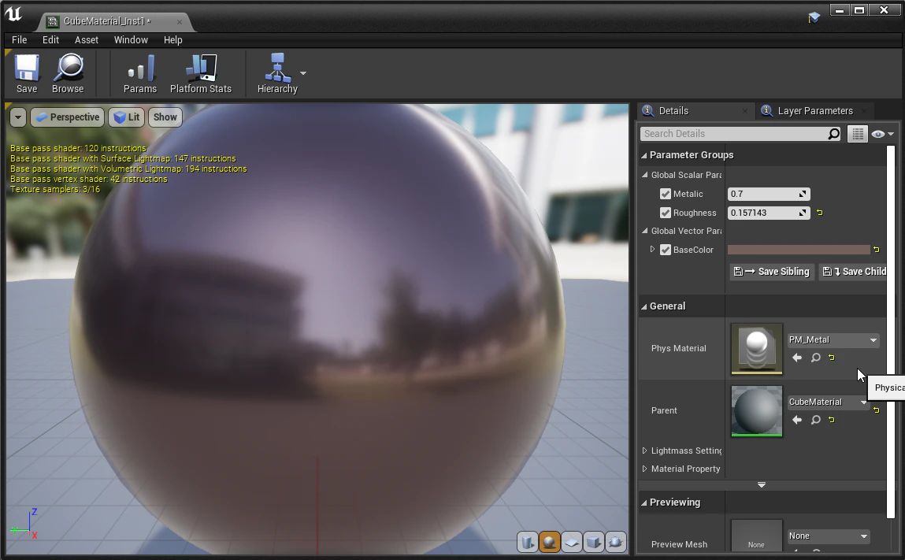Open the eye view options in Details
This screenshot has width=905, height=560.
[x=882, y=134]
